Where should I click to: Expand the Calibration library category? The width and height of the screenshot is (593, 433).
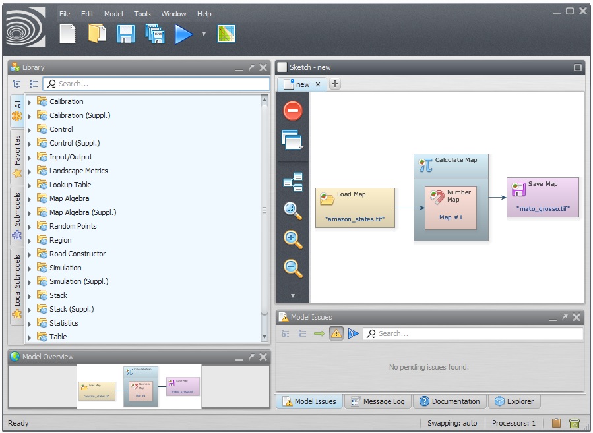(x=30, y=102)
